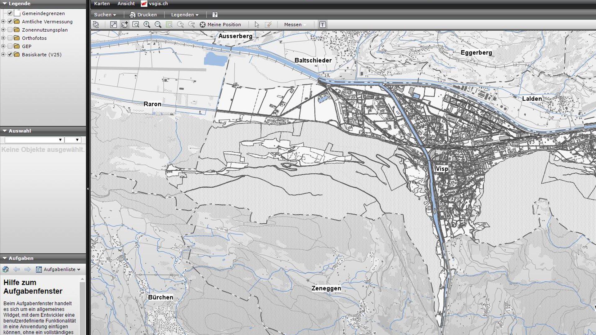Select the pointer selection tool
This screenshot has height=335, width=596.
[256, 24]
